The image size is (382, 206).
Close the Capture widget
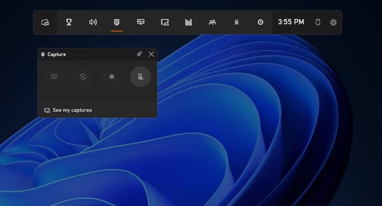(x=151, y=54)
